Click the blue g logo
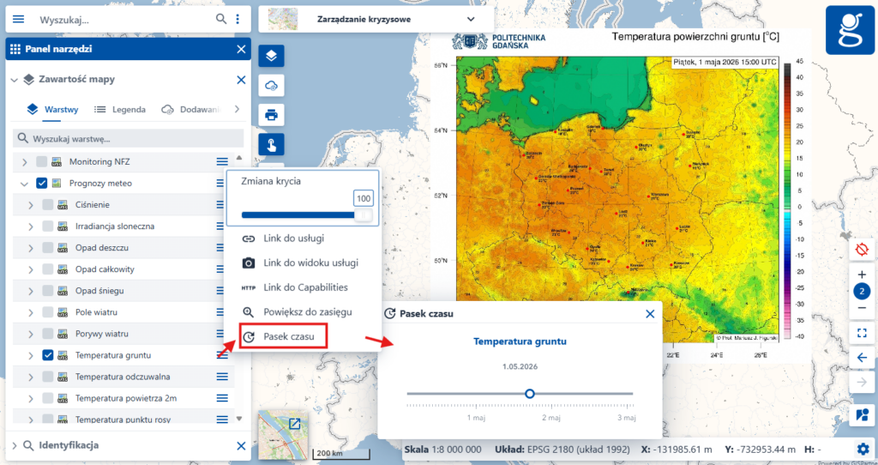878x465 pixels. (x=850, y=30)
